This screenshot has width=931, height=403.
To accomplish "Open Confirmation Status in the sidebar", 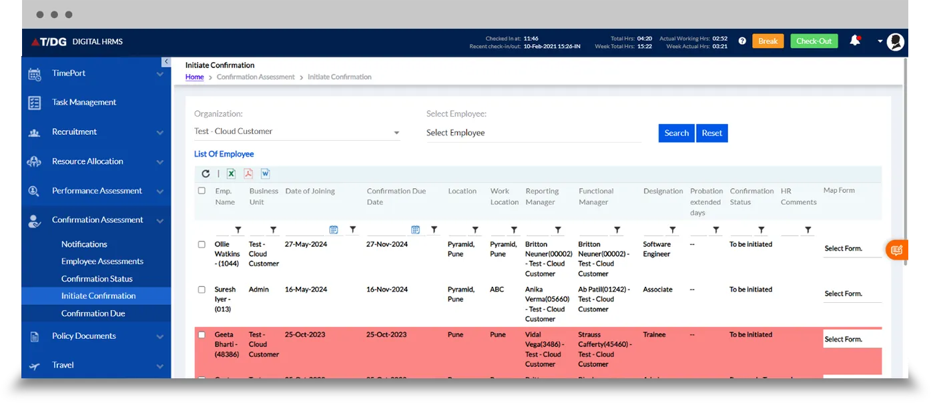I will [97, 279].
